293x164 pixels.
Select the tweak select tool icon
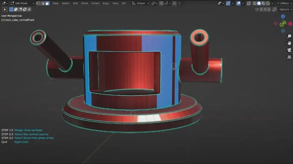click(5, 9)
